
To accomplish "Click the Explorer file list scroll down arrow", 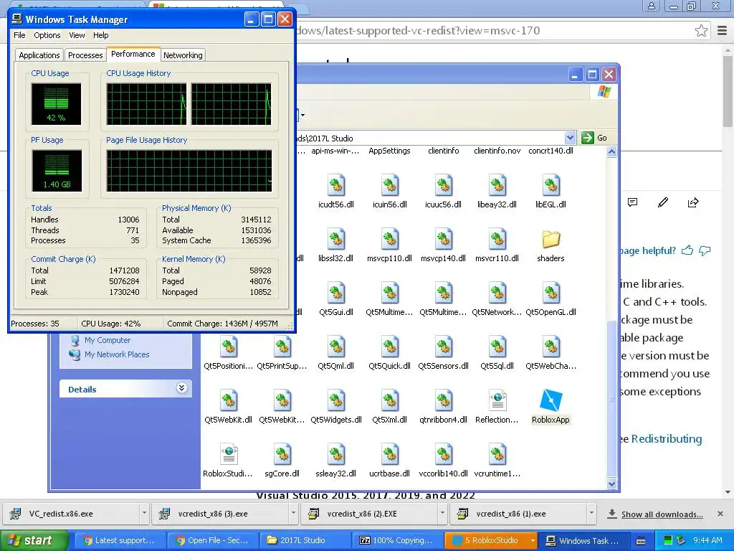I will click(612, 484).
